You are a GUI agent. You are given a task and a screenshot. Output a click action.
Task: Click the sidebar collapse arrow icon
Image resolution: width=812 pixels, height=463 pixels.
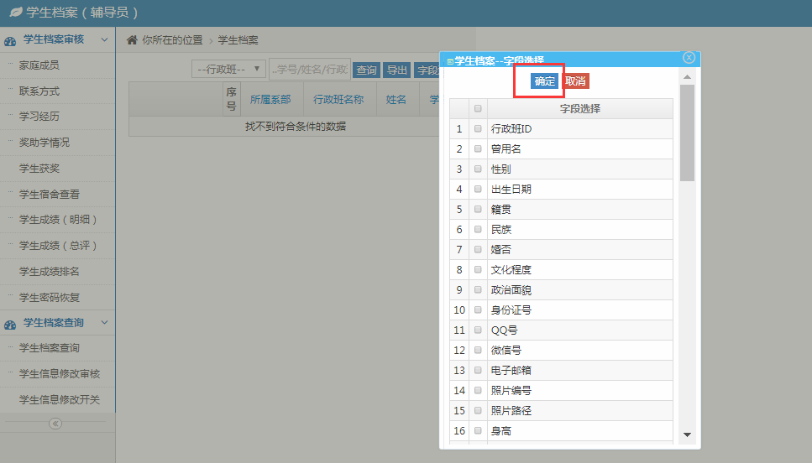[x=56, y=424]
